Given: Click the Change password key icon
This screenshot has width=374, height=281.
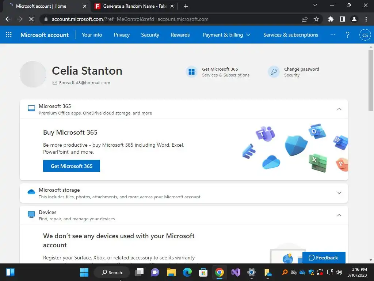Looking at the screenshot, I should 274,72.
